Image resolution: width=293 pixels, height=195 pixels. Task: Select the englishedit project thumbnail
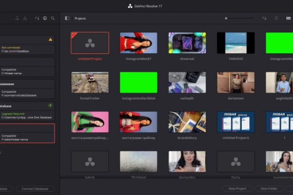(279, 82)
